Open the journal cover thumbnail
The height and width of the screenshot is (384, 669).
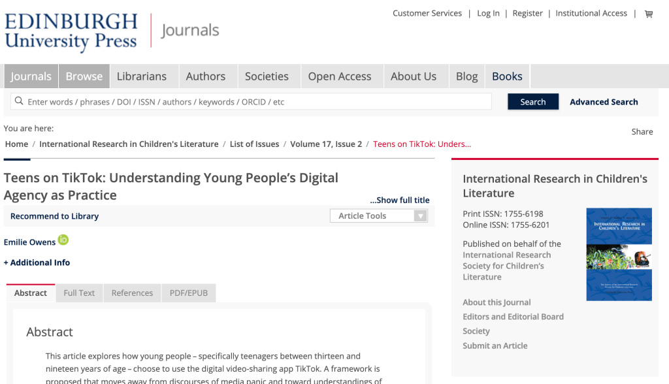(619, 254)
